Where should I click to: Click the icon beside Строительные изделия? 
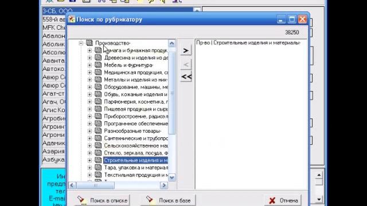98,160
